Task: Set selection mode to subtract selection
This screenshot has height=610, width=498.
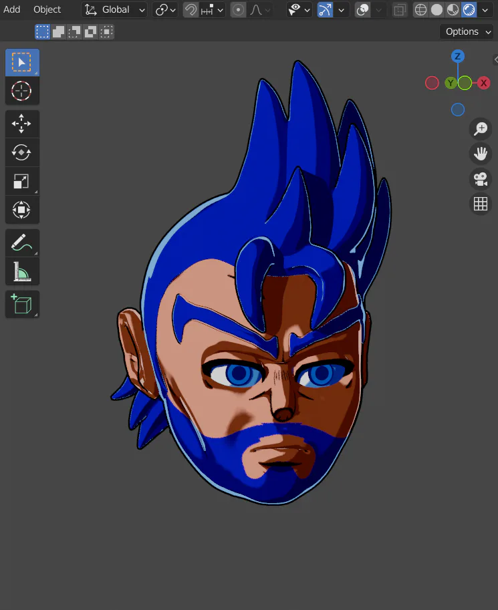Action: (74, 31)
